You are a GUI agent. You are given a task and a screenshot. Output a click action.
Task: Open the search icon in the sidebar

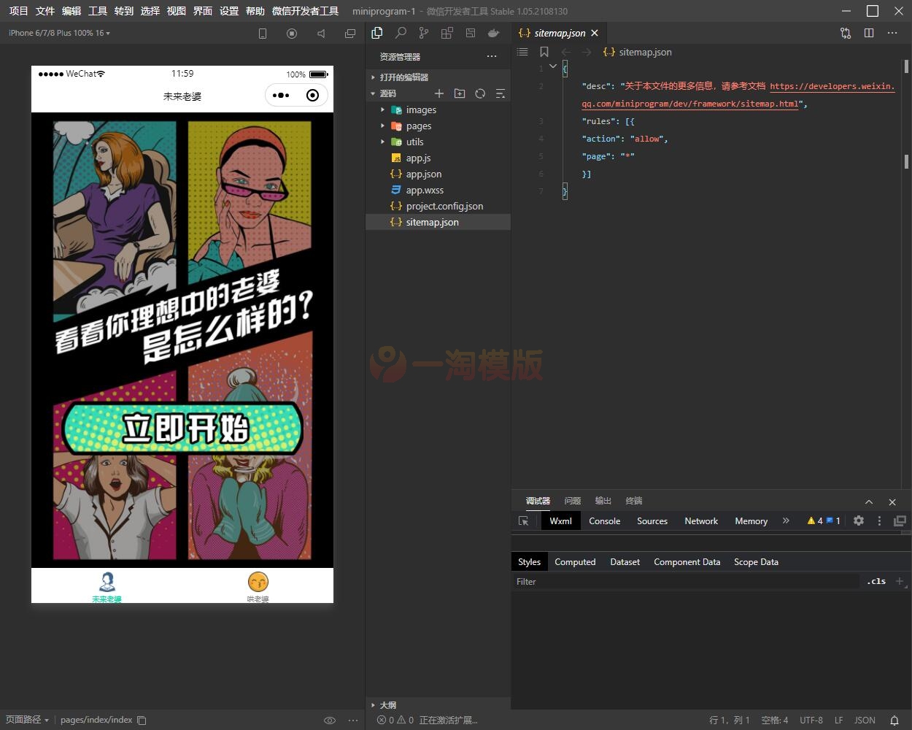(401, 33)
